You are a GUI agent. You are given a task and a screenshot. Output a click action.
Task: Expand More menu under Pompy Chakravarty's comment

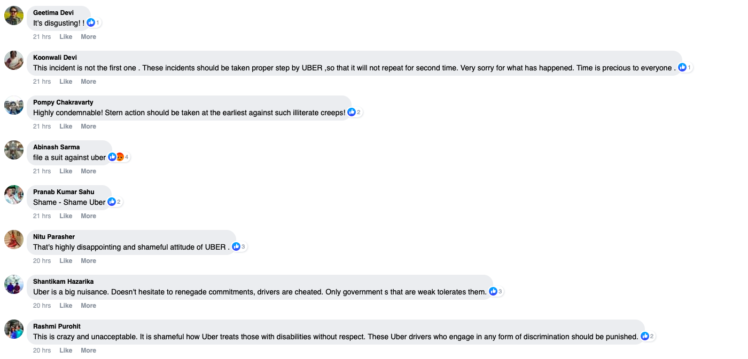pyautogui.click(x=88, y=126)
